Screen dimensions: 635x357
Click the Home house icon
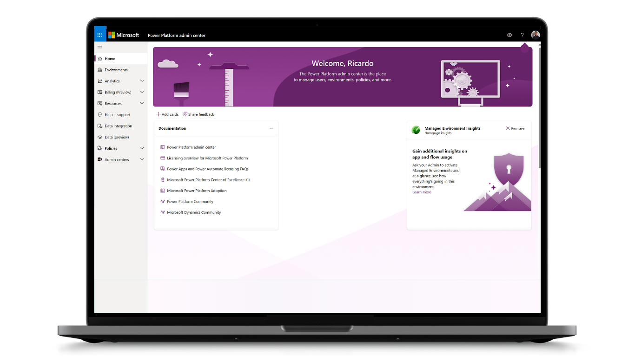pyautogui.click(x=100, y=59)
